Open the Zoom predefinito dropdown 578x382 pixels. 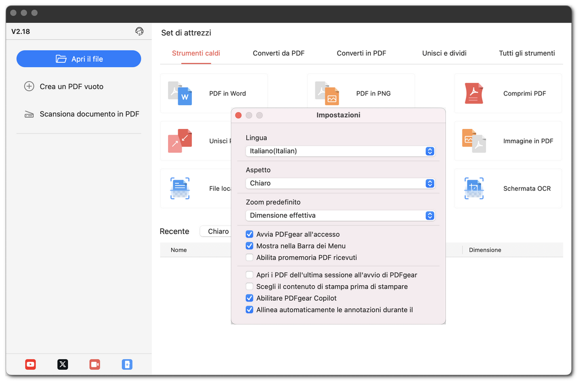point(340,216)
